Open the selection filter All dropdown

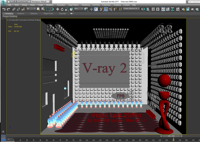pyautogui.click(x=31, y=8)
